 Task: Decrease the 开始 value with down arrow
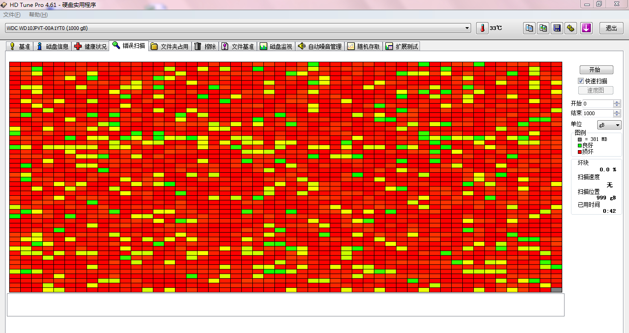[x=617, y=105]
